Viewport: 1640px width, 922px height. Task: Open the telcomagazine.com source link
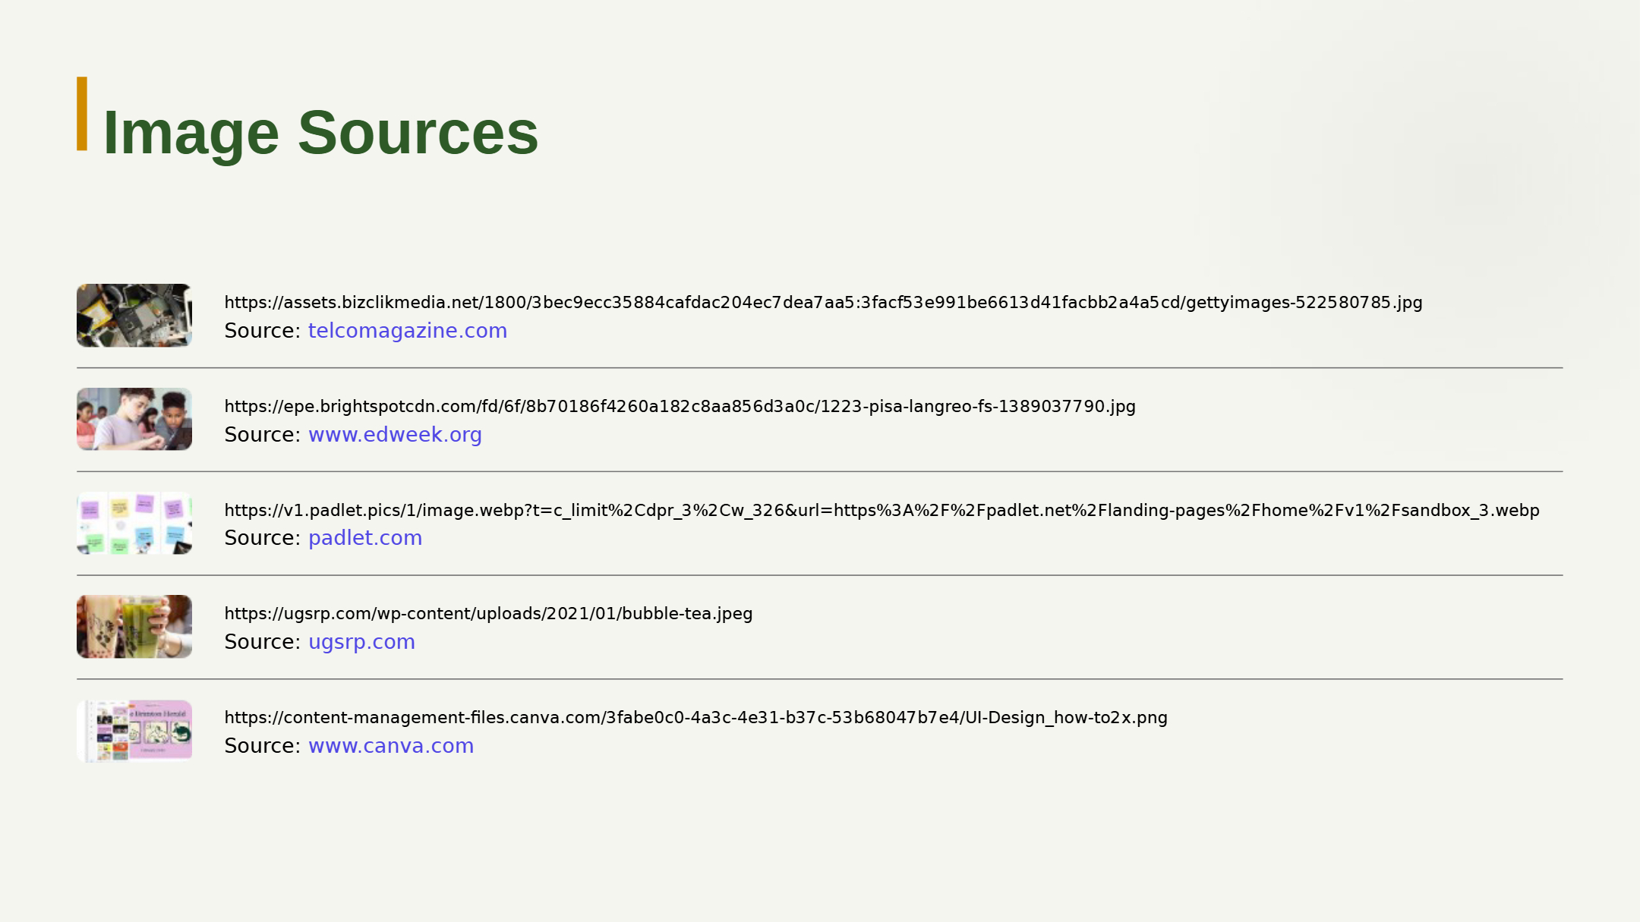(408, 331)
